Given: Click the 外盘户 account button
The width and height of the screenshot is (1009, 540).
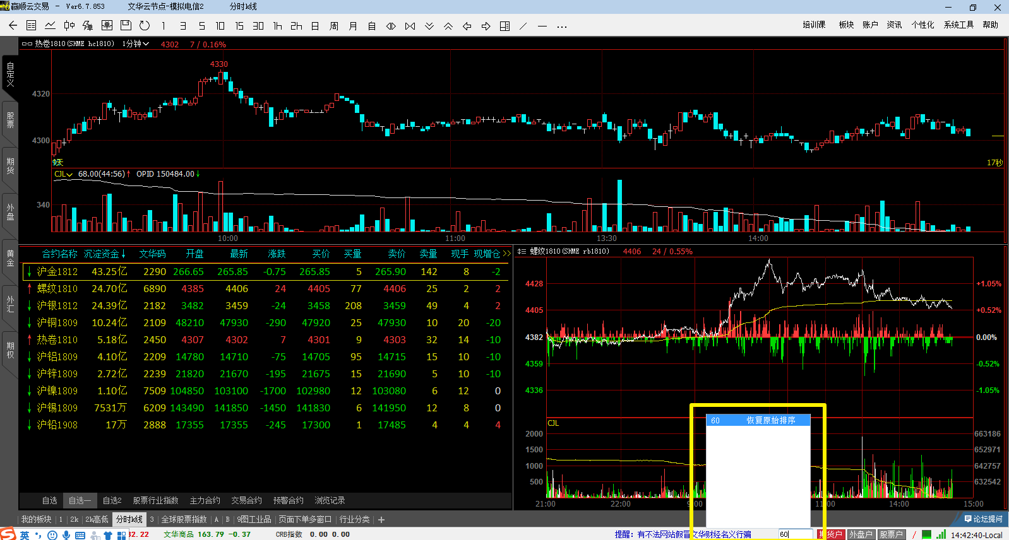Looking at the screenshot, I should tap(860, 534).
